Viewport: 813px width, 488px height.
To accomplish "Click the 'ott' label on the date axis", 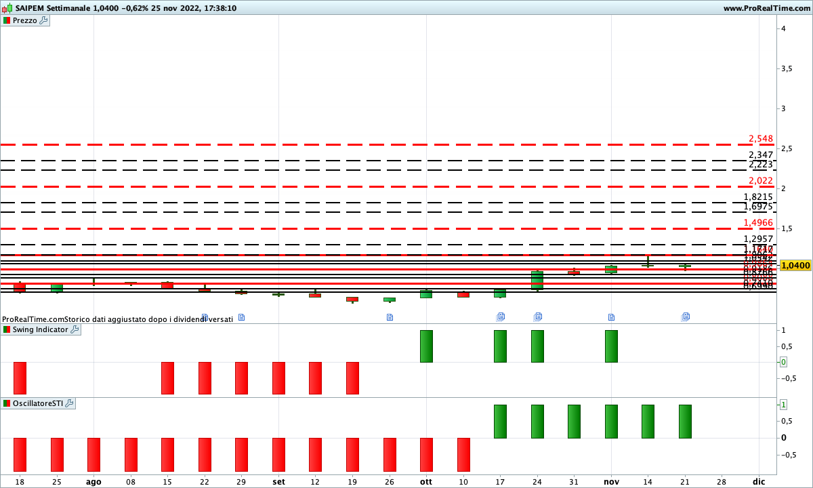I will tap(426, 481).
